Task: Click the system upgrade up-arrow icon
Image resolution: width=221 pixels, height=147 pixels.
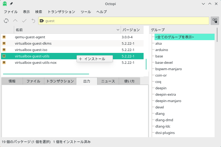Action: (x=15, y=21)
